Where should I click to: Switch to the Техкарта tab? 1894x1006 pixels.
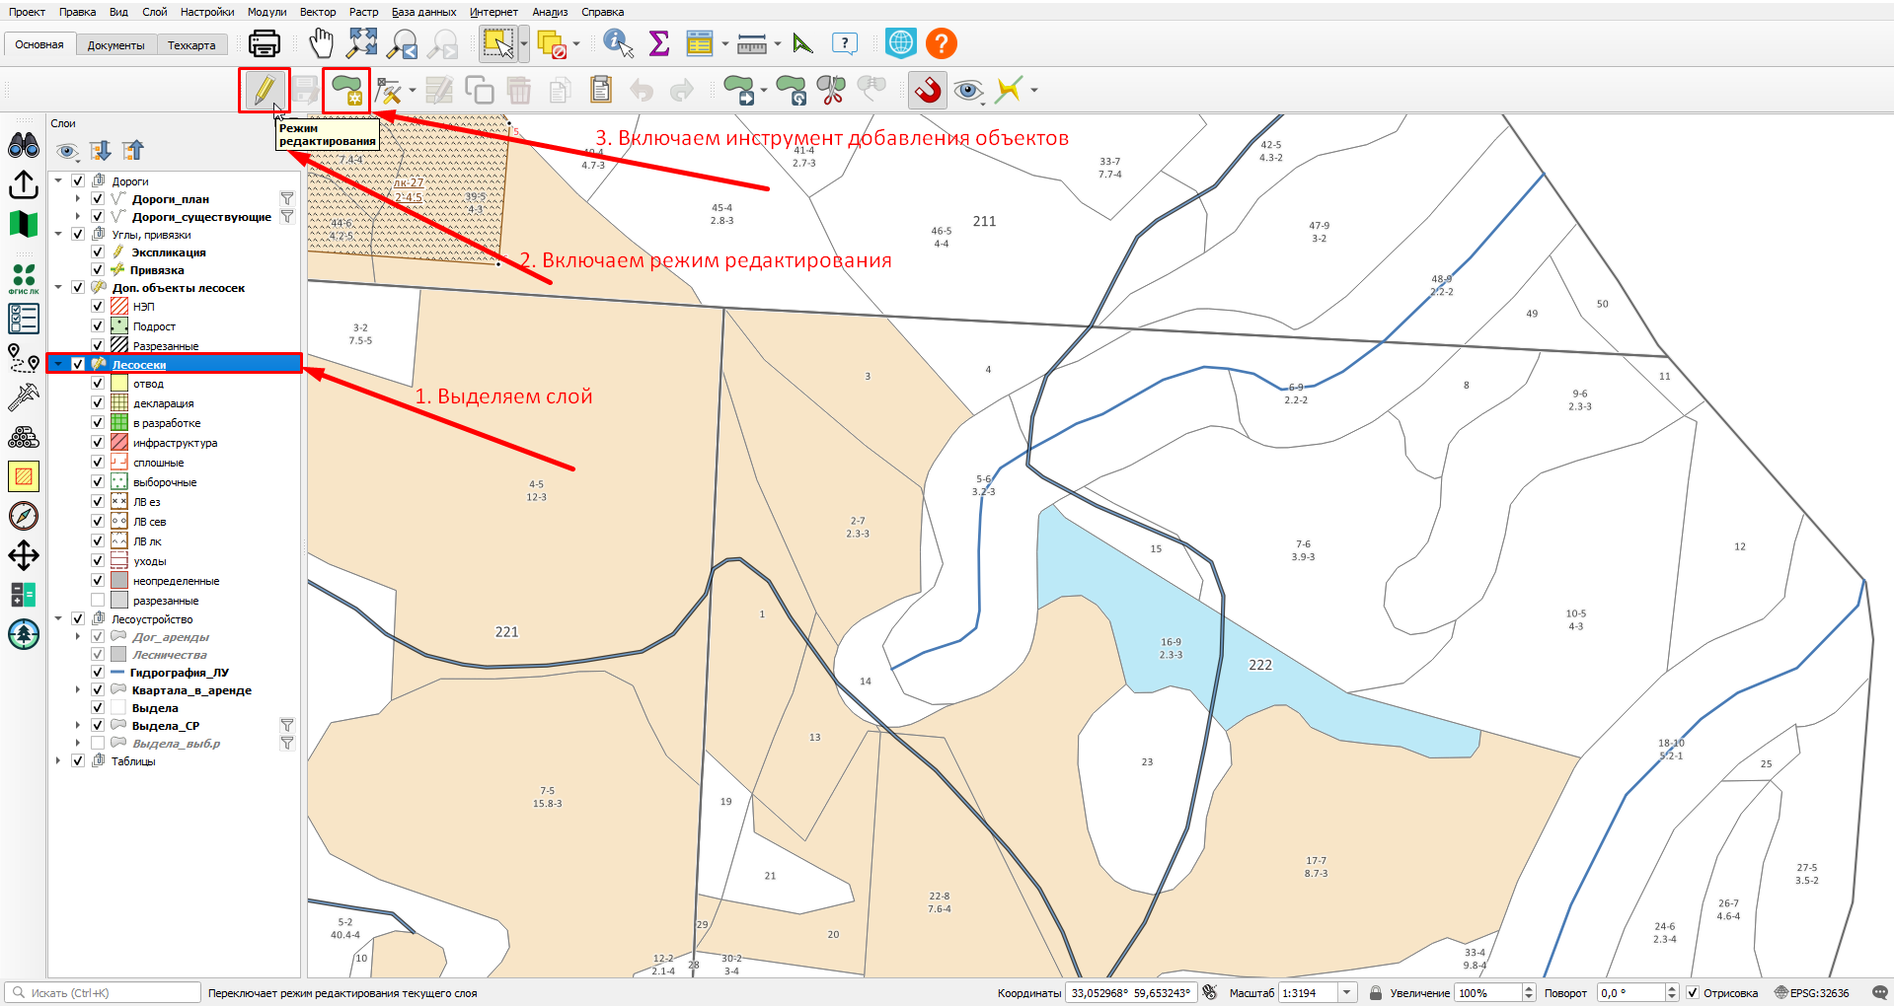[x=191, y=44]
